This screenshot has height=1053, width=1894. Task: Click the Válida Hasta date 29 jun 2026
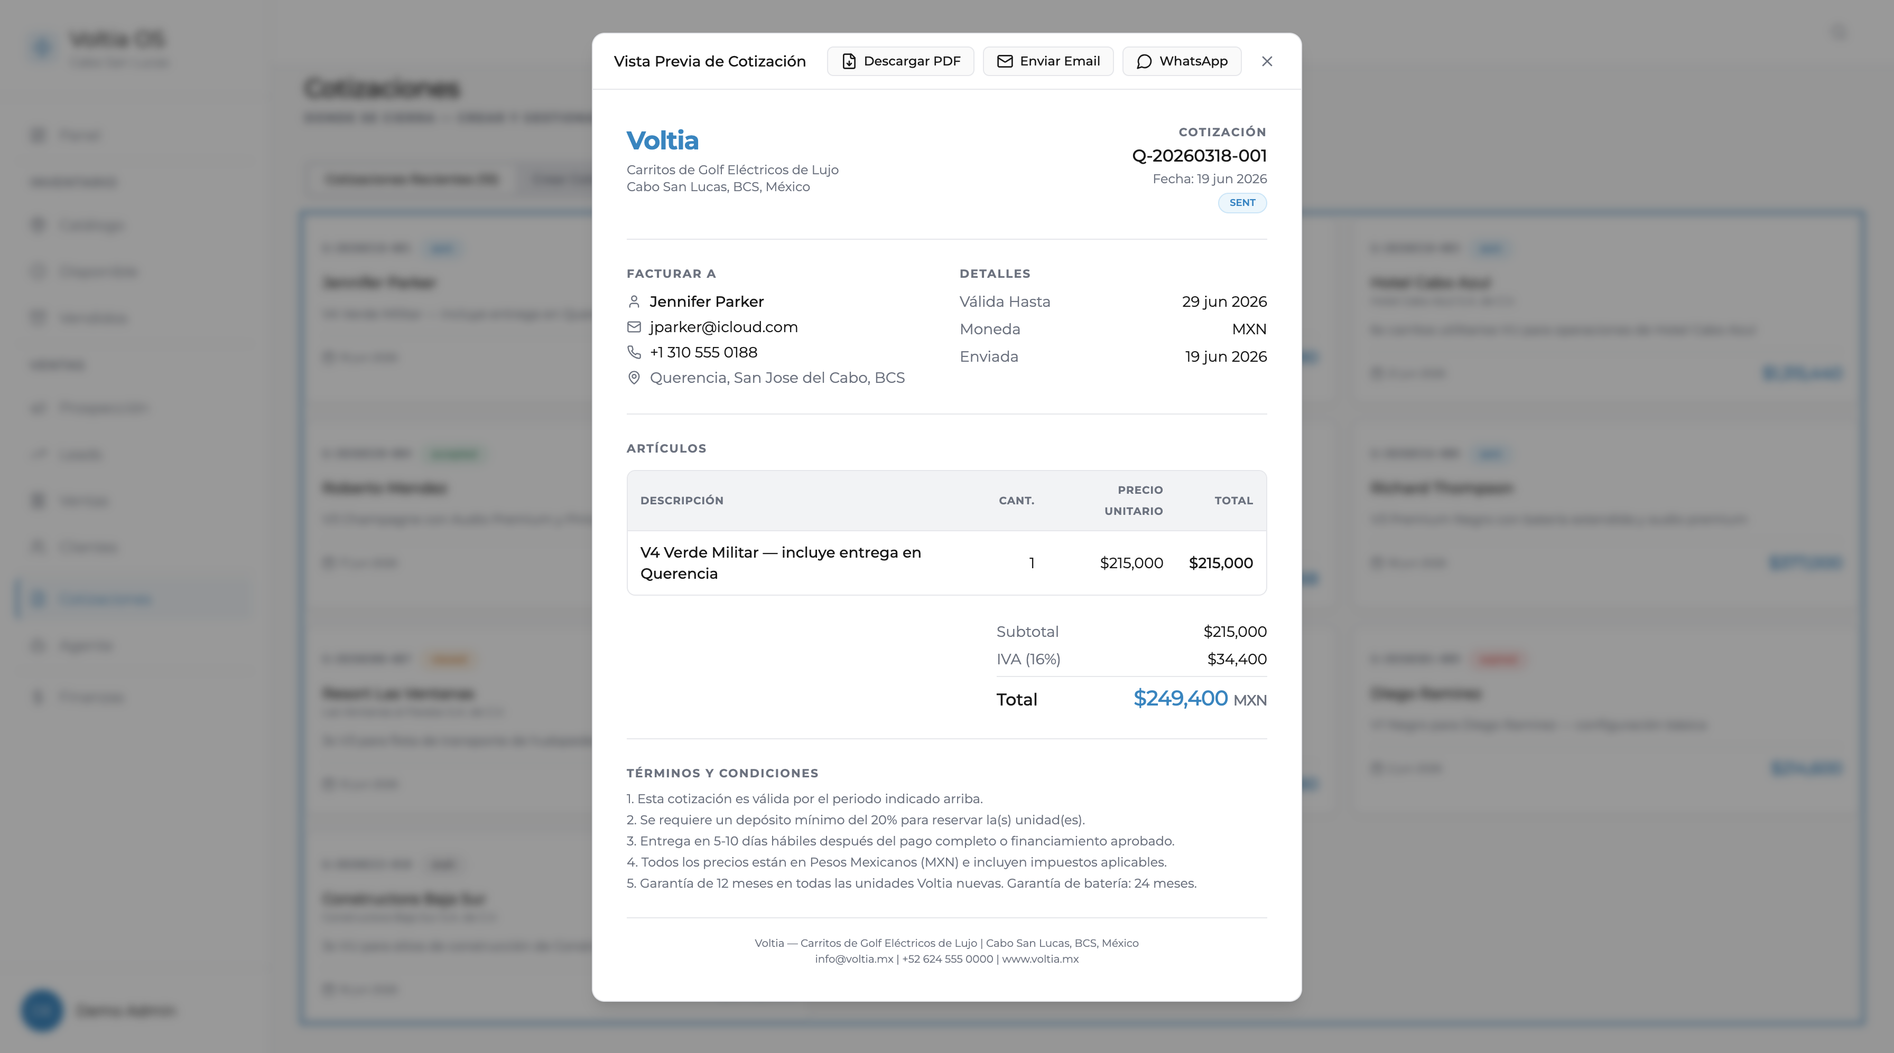pyautogui.click(x=1224, y=302)
